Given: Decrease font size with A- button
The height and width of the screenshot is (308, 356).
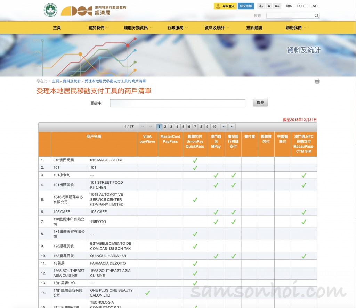Looking at the screenshot, I should coord(261,6).
